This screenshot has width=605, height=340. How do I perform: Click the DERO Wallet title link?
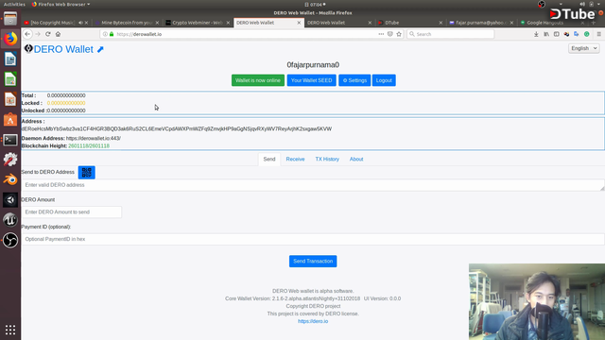[63, 49]
